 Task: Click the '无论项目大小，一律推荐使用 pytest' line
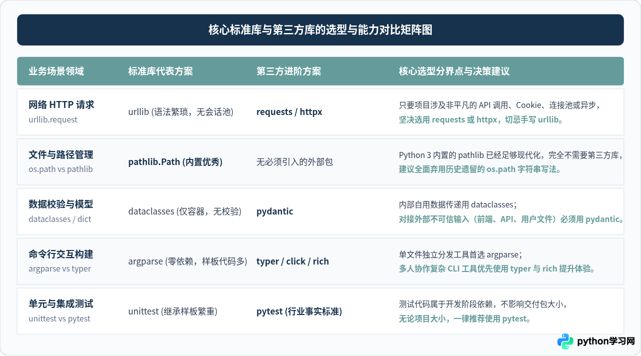click(465, 318)
